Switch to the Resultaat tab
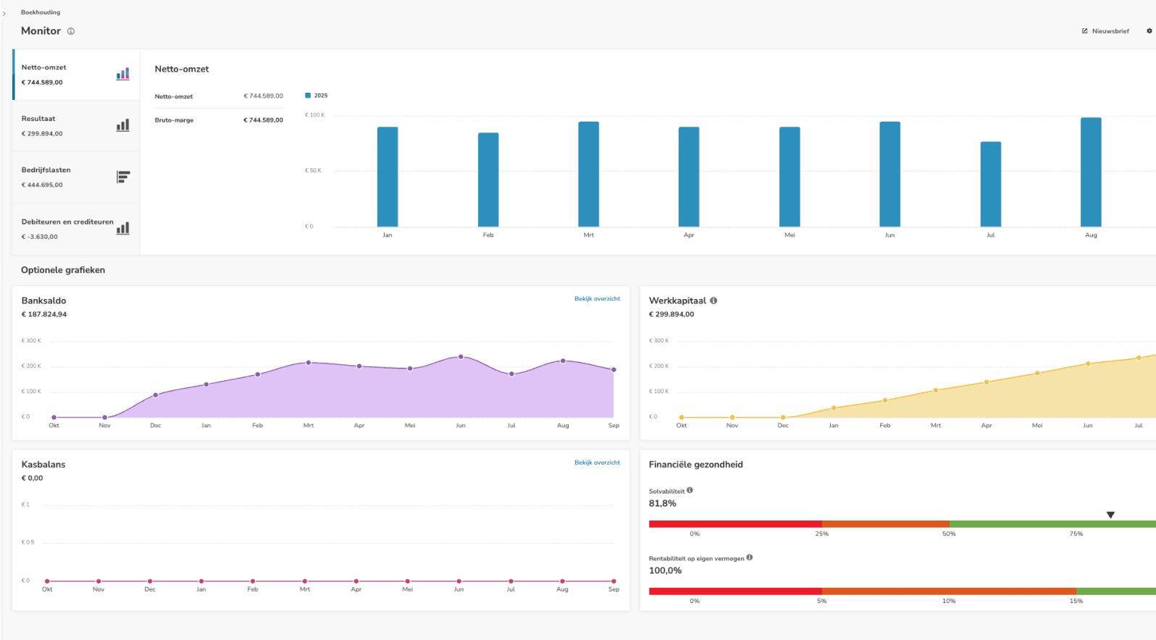Viewport: 1156px width, 640px height. point(76,126)
